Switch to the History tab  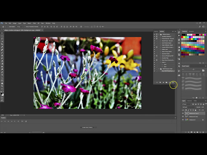[x=156, y=31]
